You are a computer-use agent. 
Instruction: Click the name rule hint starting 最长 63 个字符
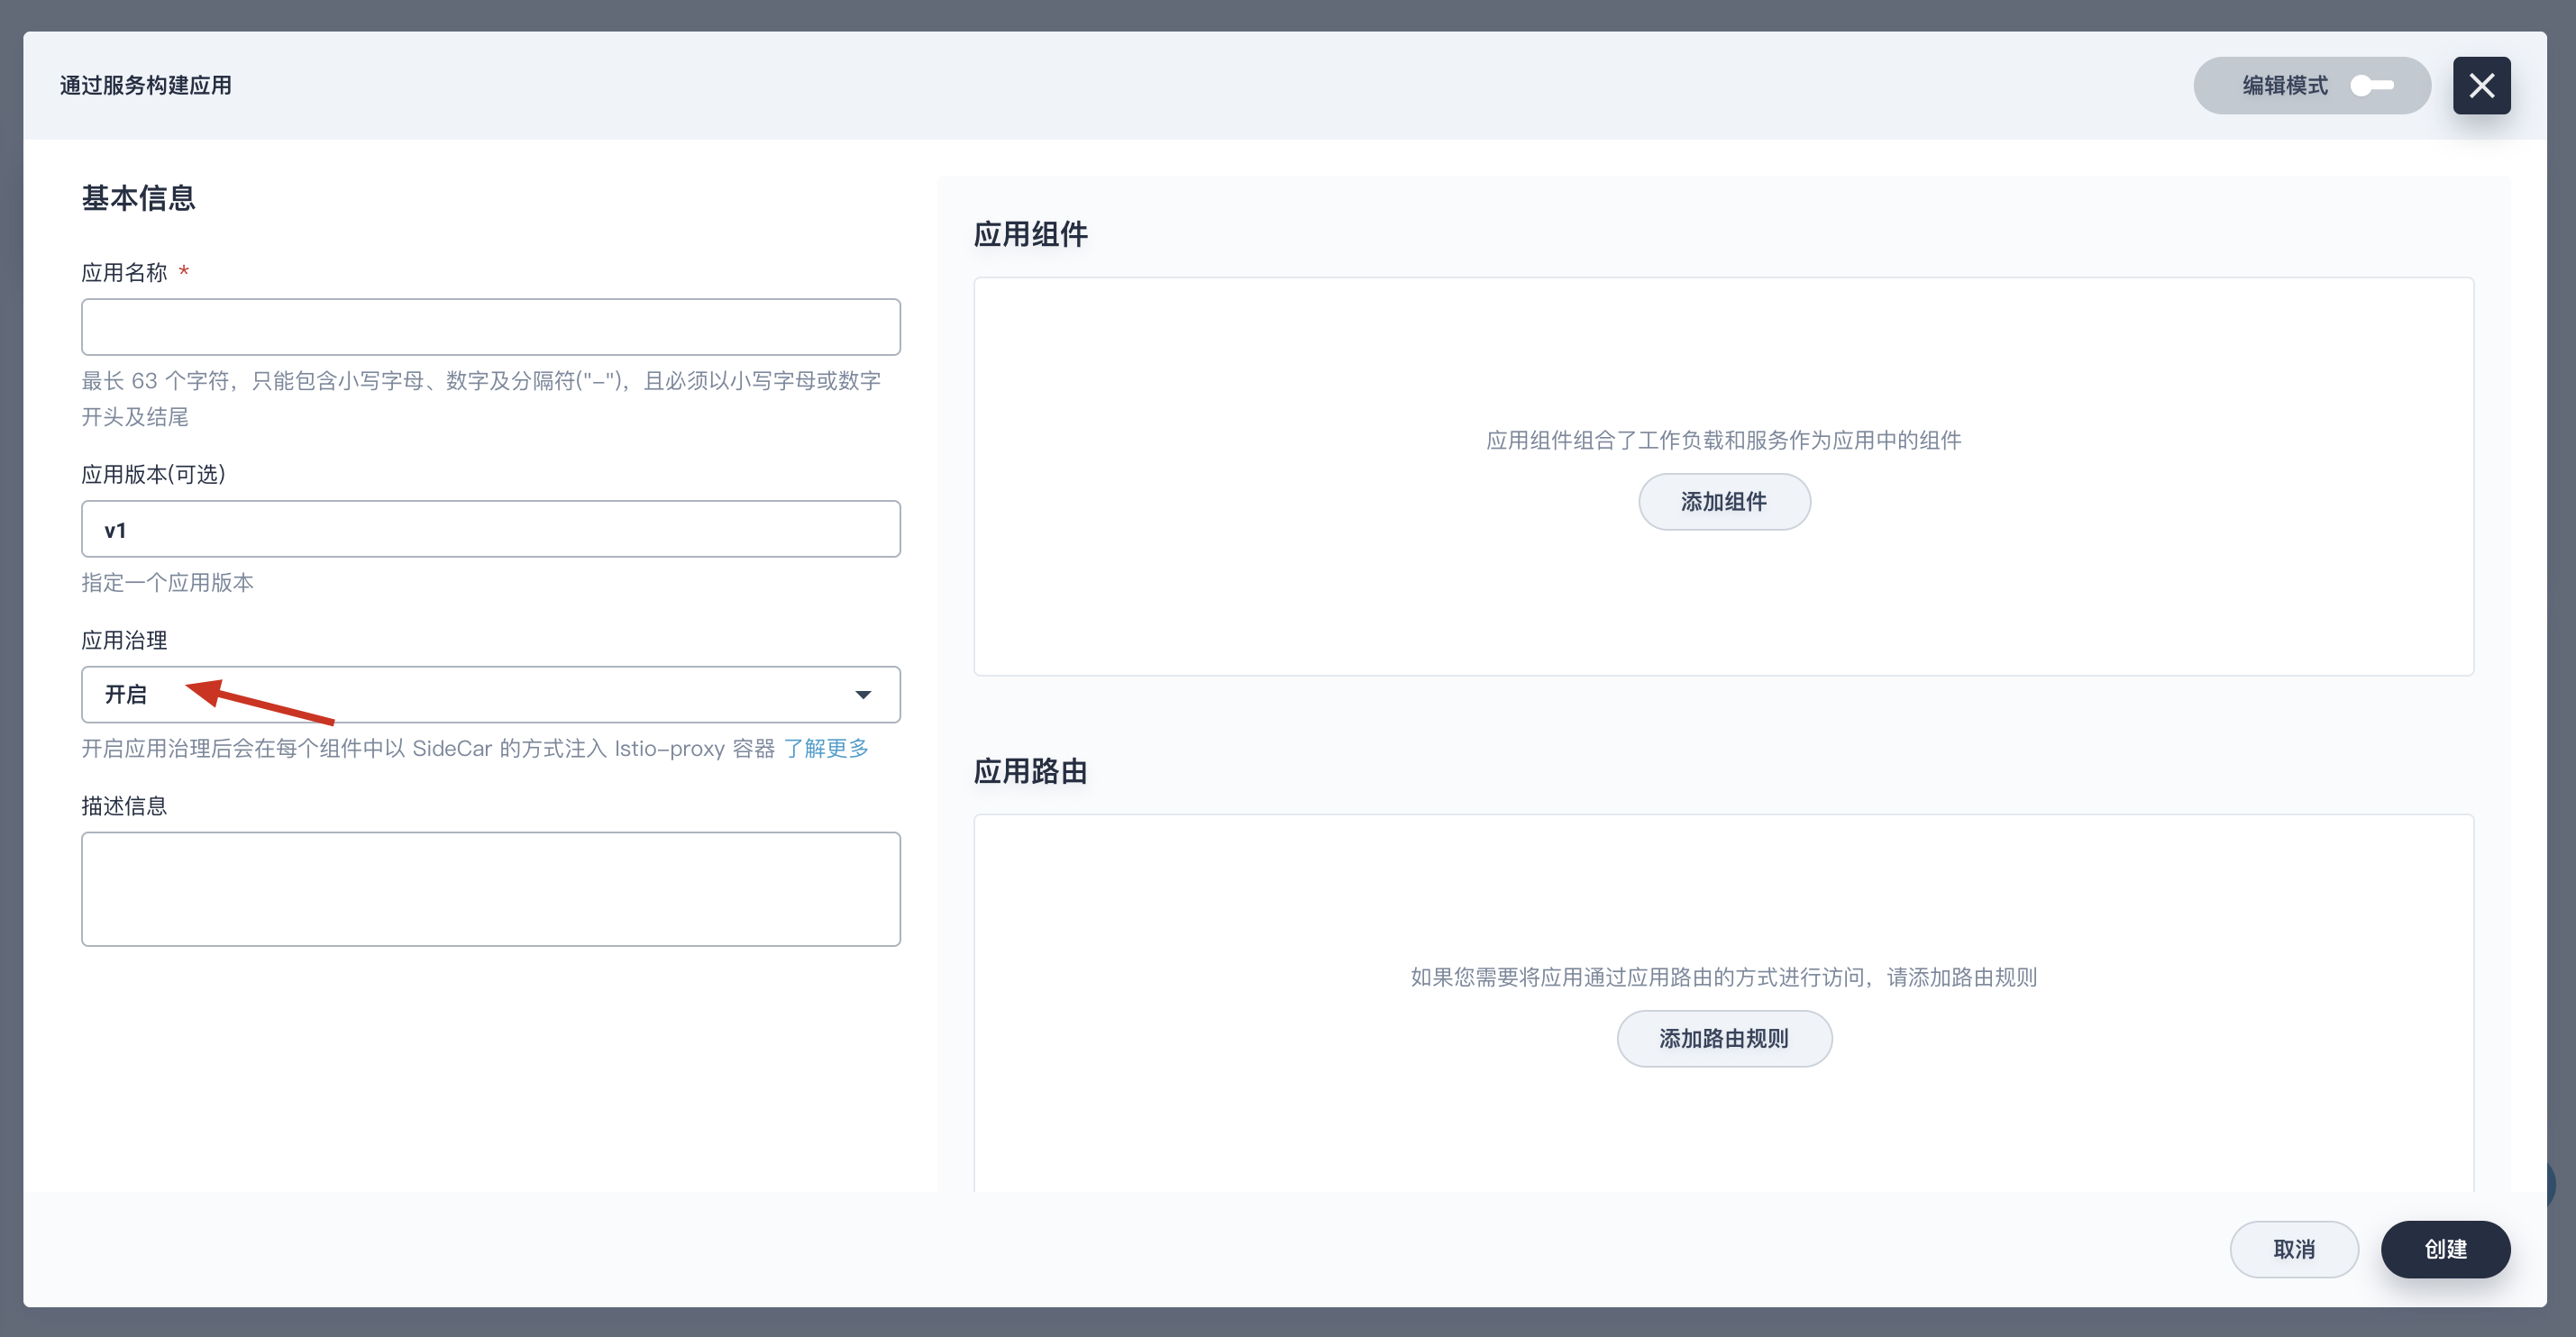coord(482,399)
